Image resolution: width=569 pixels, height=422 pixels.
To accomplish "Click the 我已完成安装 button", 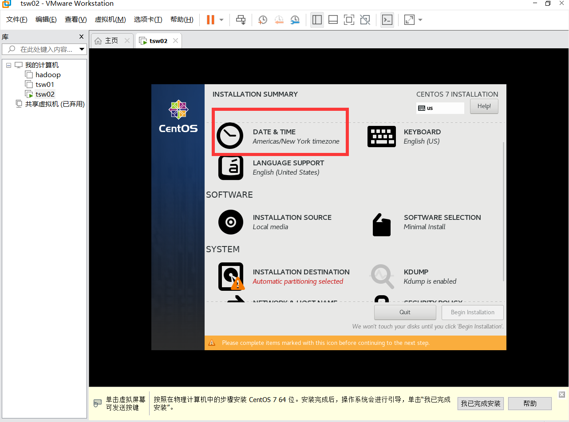I will pyautogui.click(x=481, y=403).
